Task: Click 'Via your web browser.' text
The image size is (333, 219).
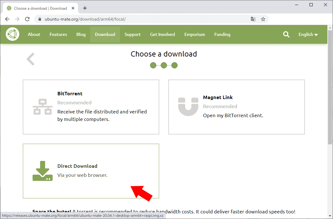Action: 82,175
